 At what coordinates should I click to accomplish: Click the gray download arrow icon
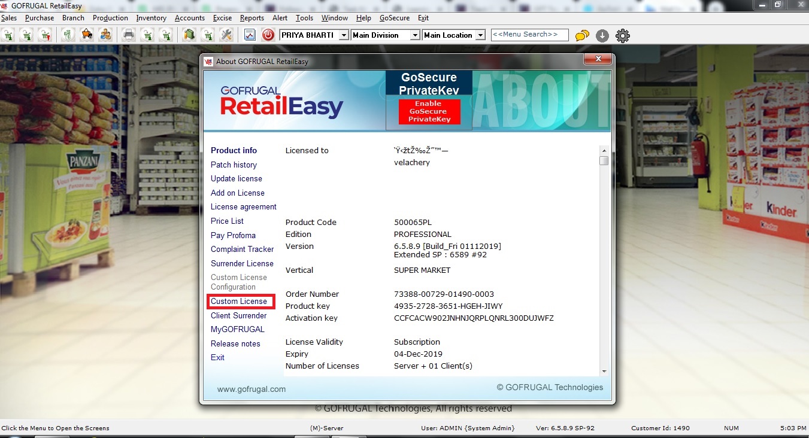click(x=602, y=35)
